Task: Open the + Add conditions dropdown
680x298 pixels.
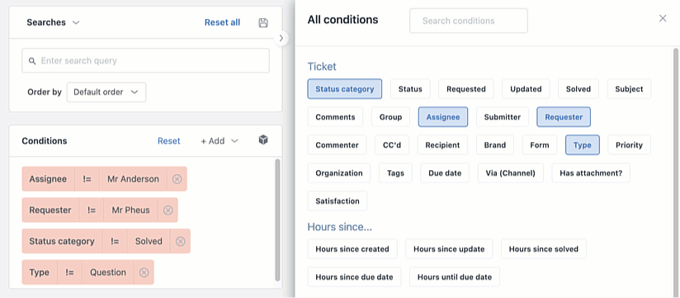Action: [x=220, y=141]
